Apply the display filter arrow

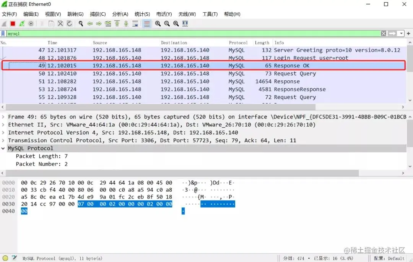click(392, 33)
